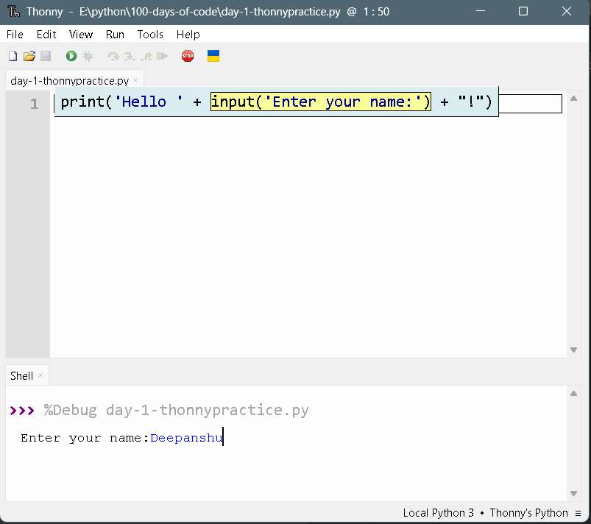Open the Help menu
Image resolution: width=591 pixels, height=524 pixels.
[x=188, y=35]
